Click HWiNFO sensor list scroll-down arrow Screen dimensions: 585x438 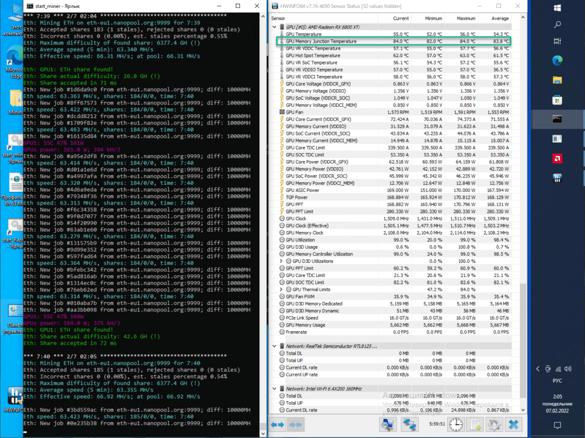[523, 409]
